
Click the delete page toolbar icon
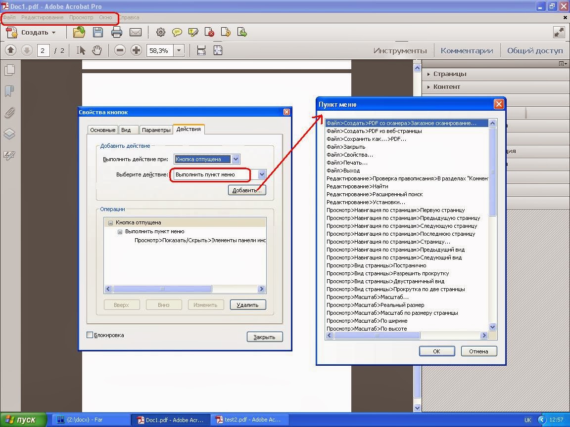tap(209, 32)
